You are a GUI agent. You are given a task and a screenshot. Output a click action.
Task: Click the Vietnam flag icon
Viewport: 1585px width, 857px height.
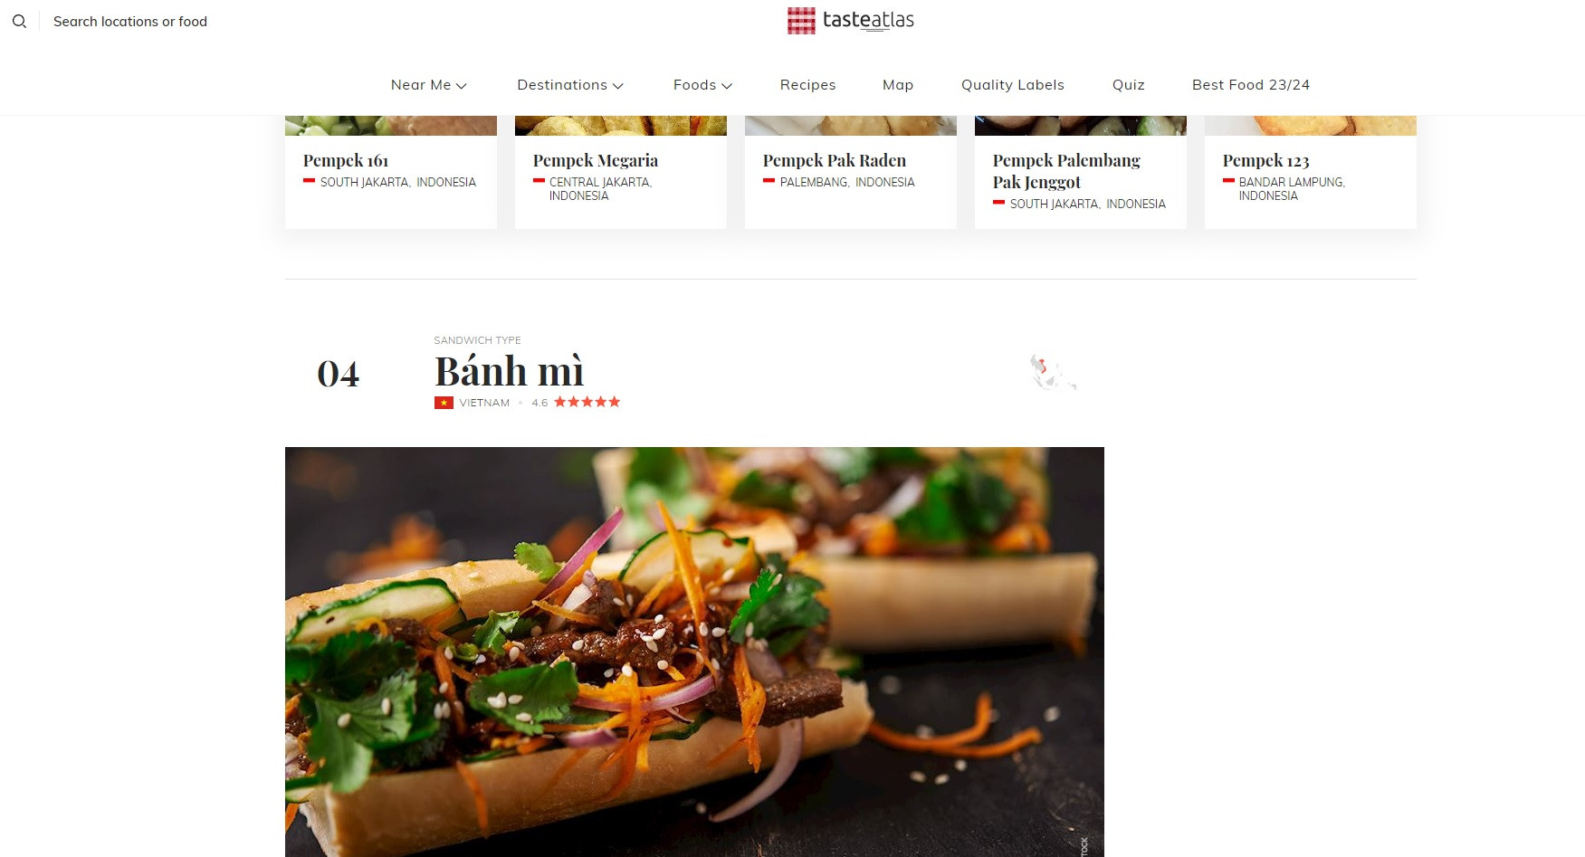(x=444, y=403)
